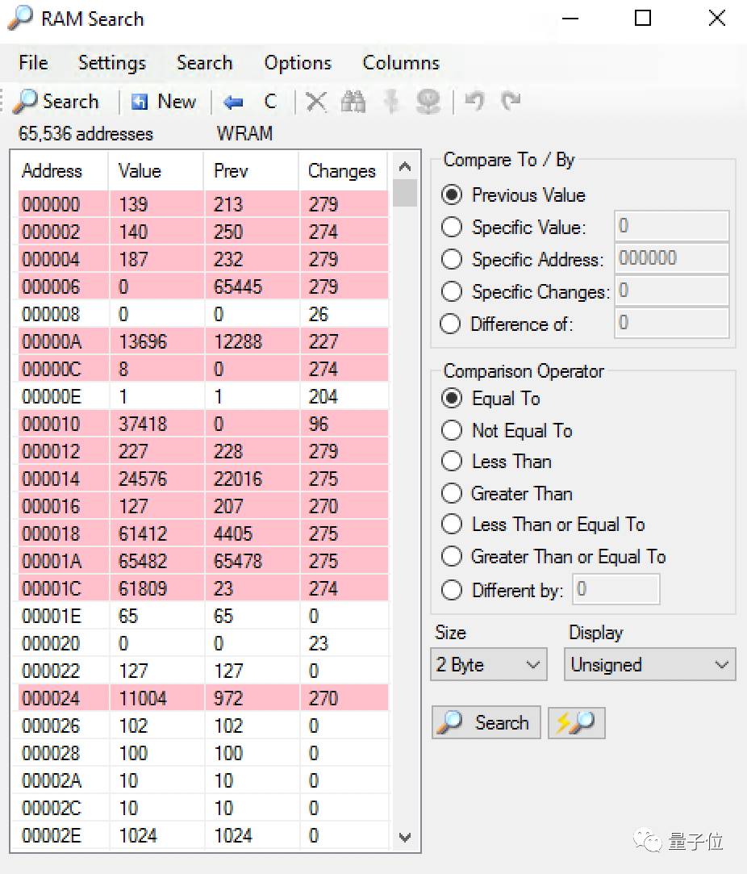Screen dimensions: 747x874
Task: Open the Display Unsigned dropdown
Action: 649,664
